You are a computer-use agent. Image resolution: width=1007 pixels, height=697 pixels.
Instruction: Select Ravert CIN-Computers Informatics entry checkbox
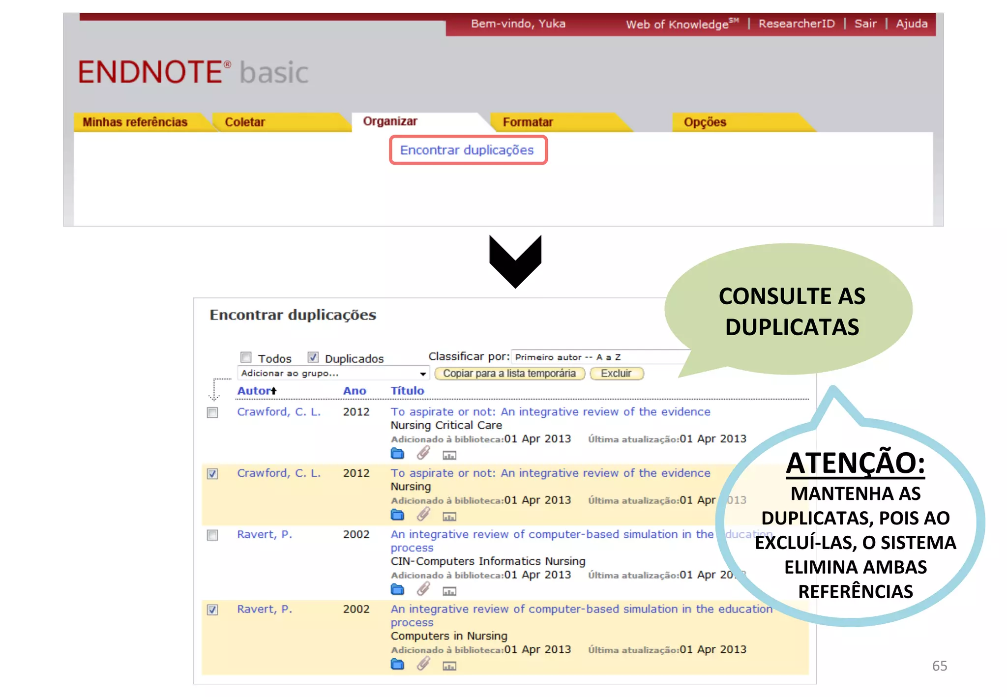pyautogui.click(x=212, y=535)
